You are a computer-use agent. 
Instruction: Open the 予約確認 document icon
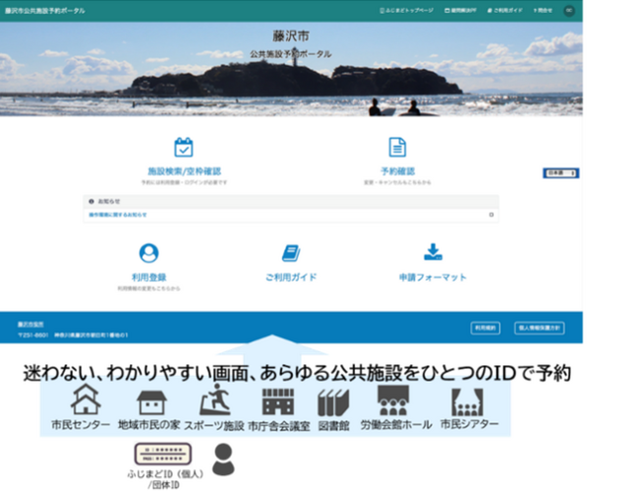pos(397,148)
